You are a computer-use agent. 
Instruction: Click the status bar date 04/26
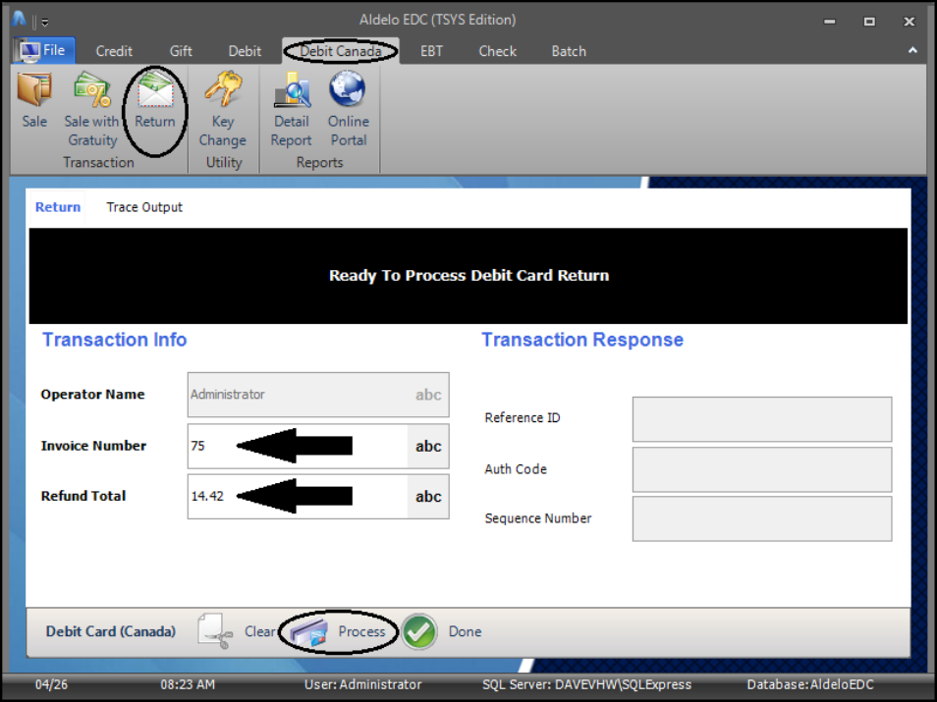[x=51, y=684]
